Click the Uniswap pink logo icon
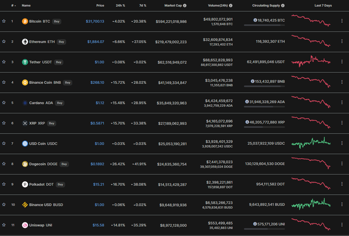Viewport: 349px width, 236px height. tap(25, 225)
